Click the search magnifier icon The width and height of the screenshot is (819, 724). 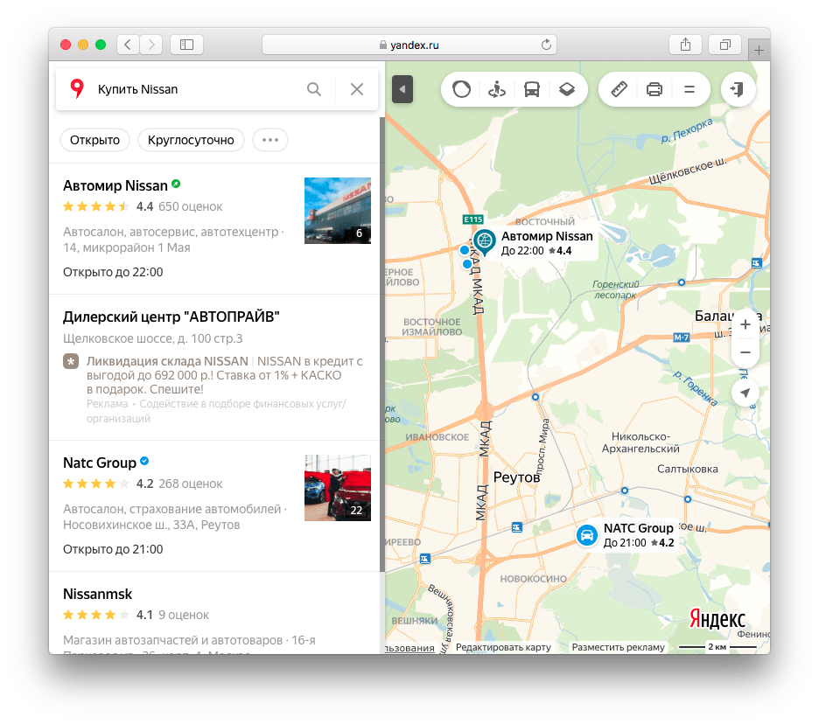click(314, 89)
